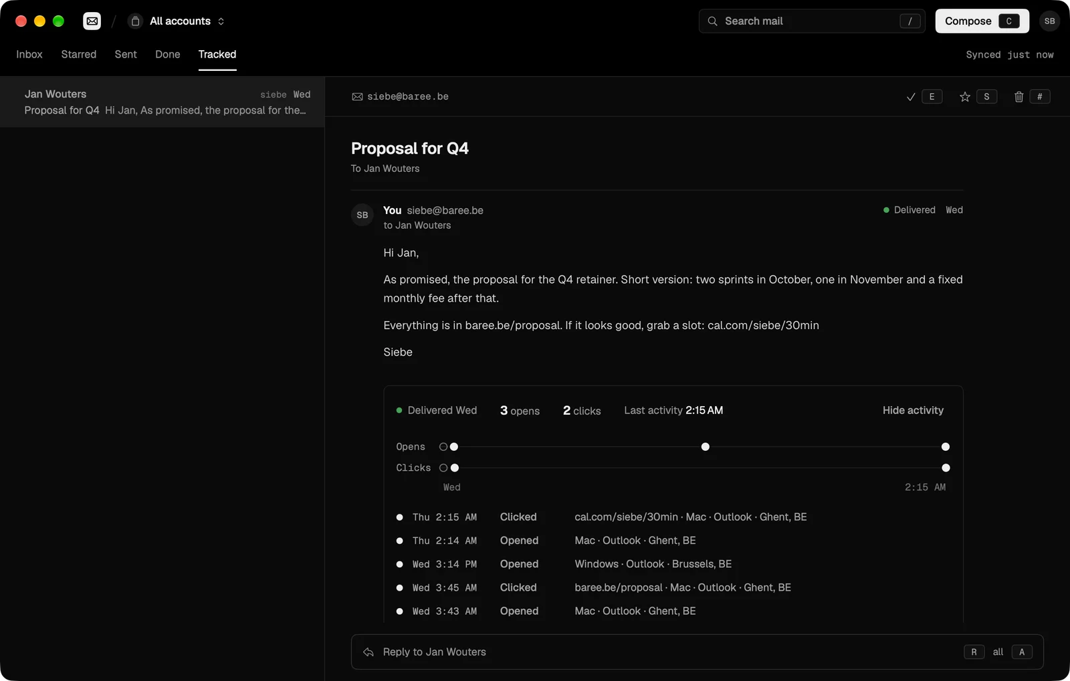The height and width of the screenshot is (681, 1070).
Task: Switch to the Starred tab
Action: tap(79, 54)
